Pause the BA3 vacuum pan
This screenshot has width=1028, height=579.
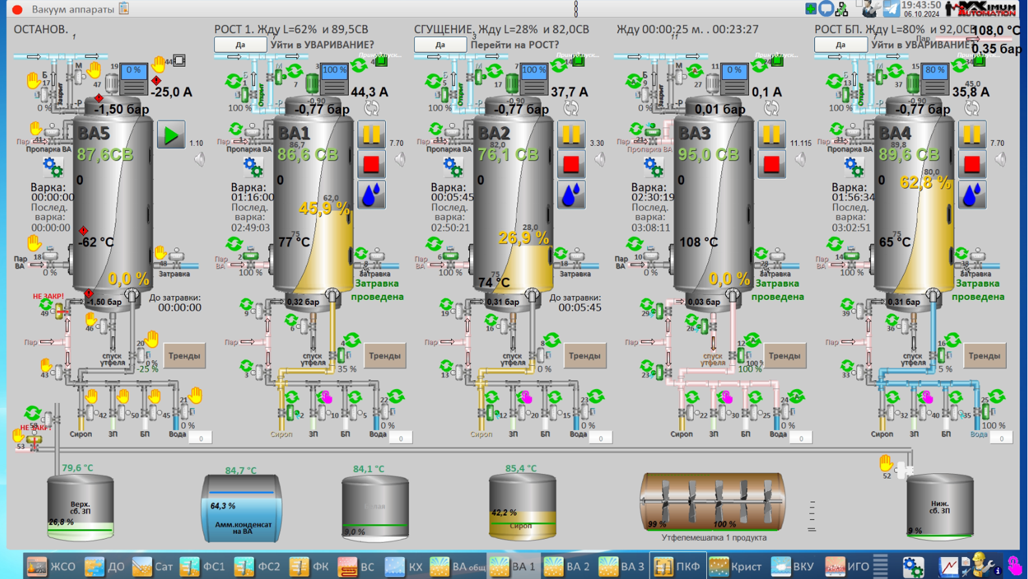point(772,135)
